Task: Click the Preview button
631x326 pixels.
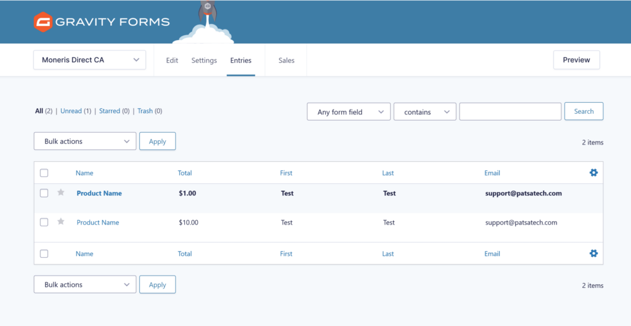Action: [576, 60]
